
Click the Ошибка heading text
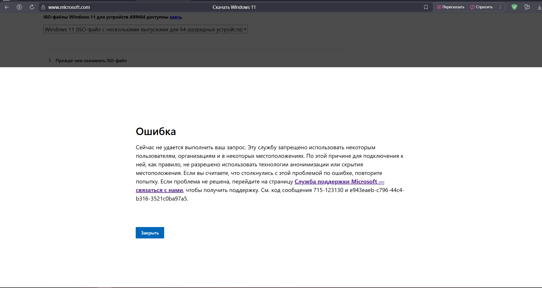(156, 131)
